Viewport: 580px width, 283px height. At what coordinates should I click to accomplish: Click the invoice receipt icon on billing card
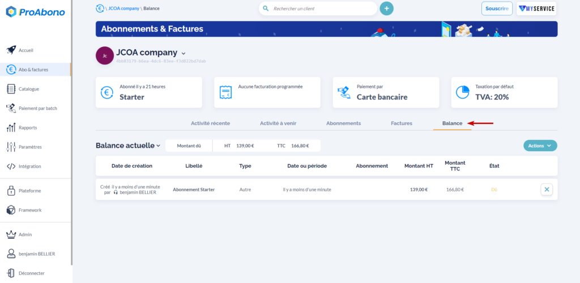[225, 92]
